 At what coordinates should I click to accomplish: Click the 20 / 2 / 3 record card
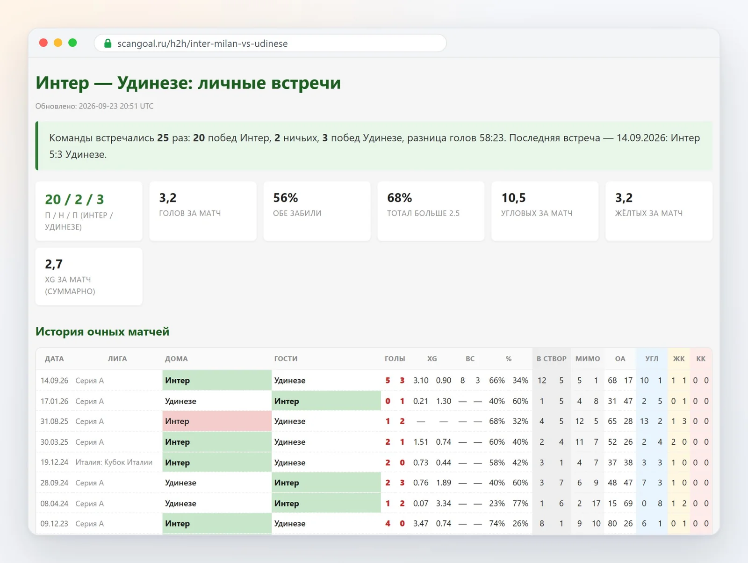(89, 211)
